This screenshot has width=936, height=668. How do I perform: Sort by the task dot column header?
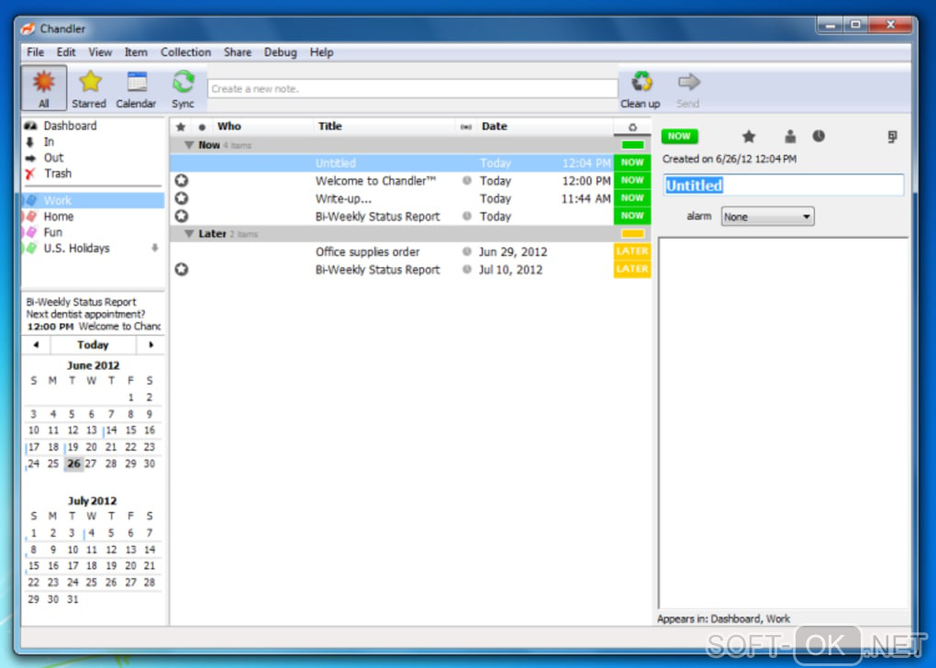coord(202,127)
